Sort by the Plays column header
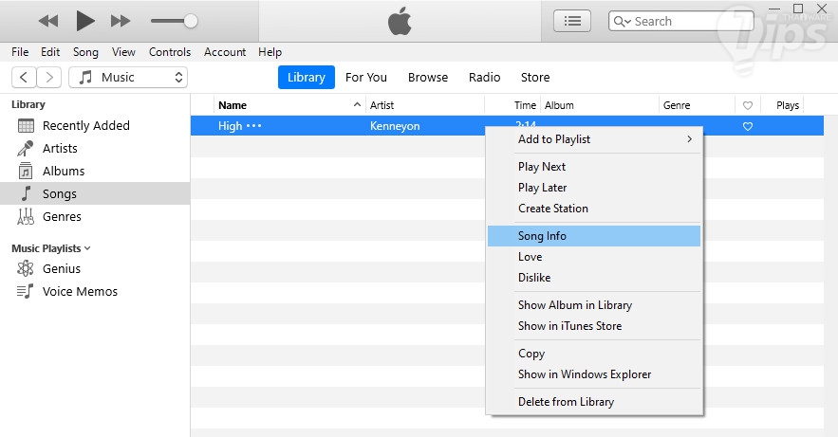Screen dimensions: 838x437 click(x=788, y=105)
